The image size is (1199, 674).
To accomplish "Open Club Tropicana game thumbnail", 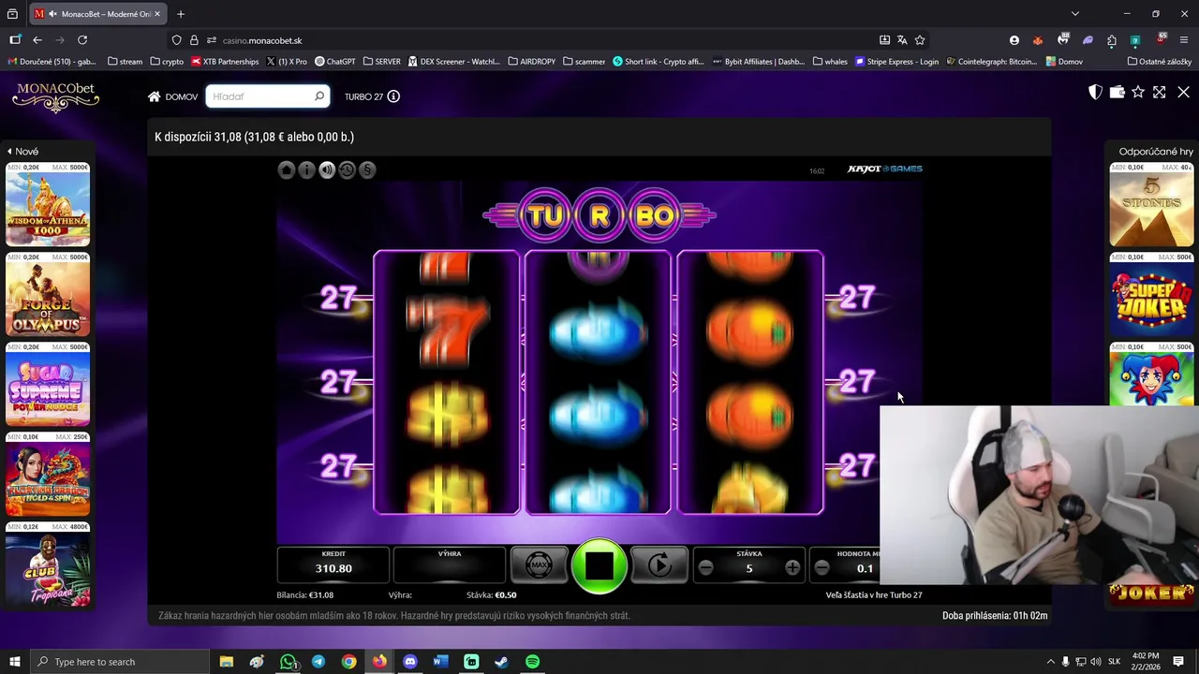I will point(48,564).
